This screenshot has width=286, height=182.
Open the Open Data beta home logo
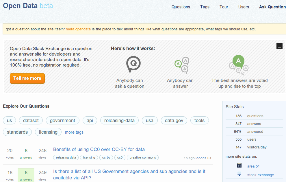pos(28,6)
